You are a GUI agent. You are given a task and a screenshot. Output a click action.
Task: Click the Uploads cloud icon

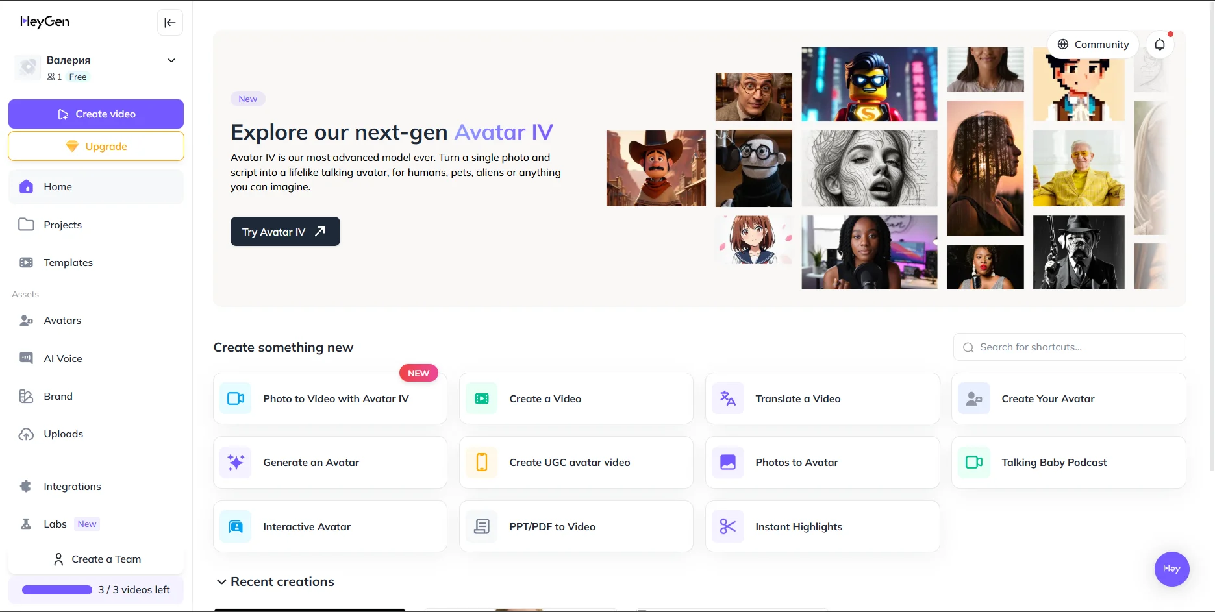pos(26,434)
